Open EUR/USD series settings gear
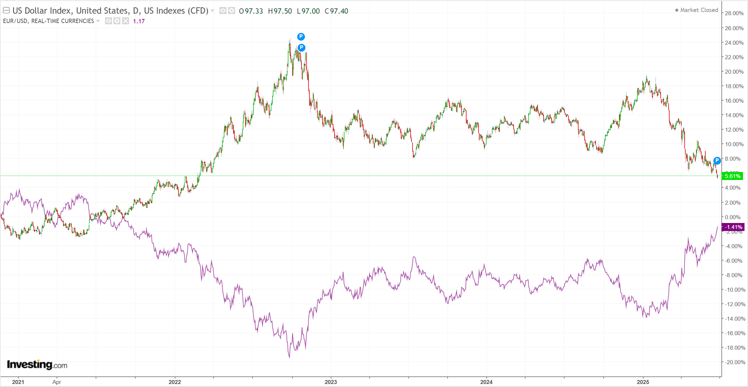This screenshot has width=748, height=387. 117,21
